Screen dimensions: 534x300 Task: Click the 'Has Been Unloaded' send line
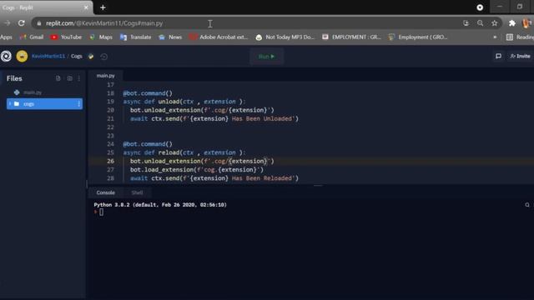point(214,118)
